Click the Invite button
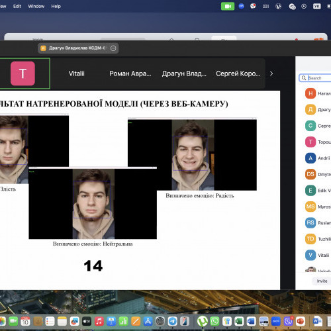The image size is (331, 331). click(322, 281)
